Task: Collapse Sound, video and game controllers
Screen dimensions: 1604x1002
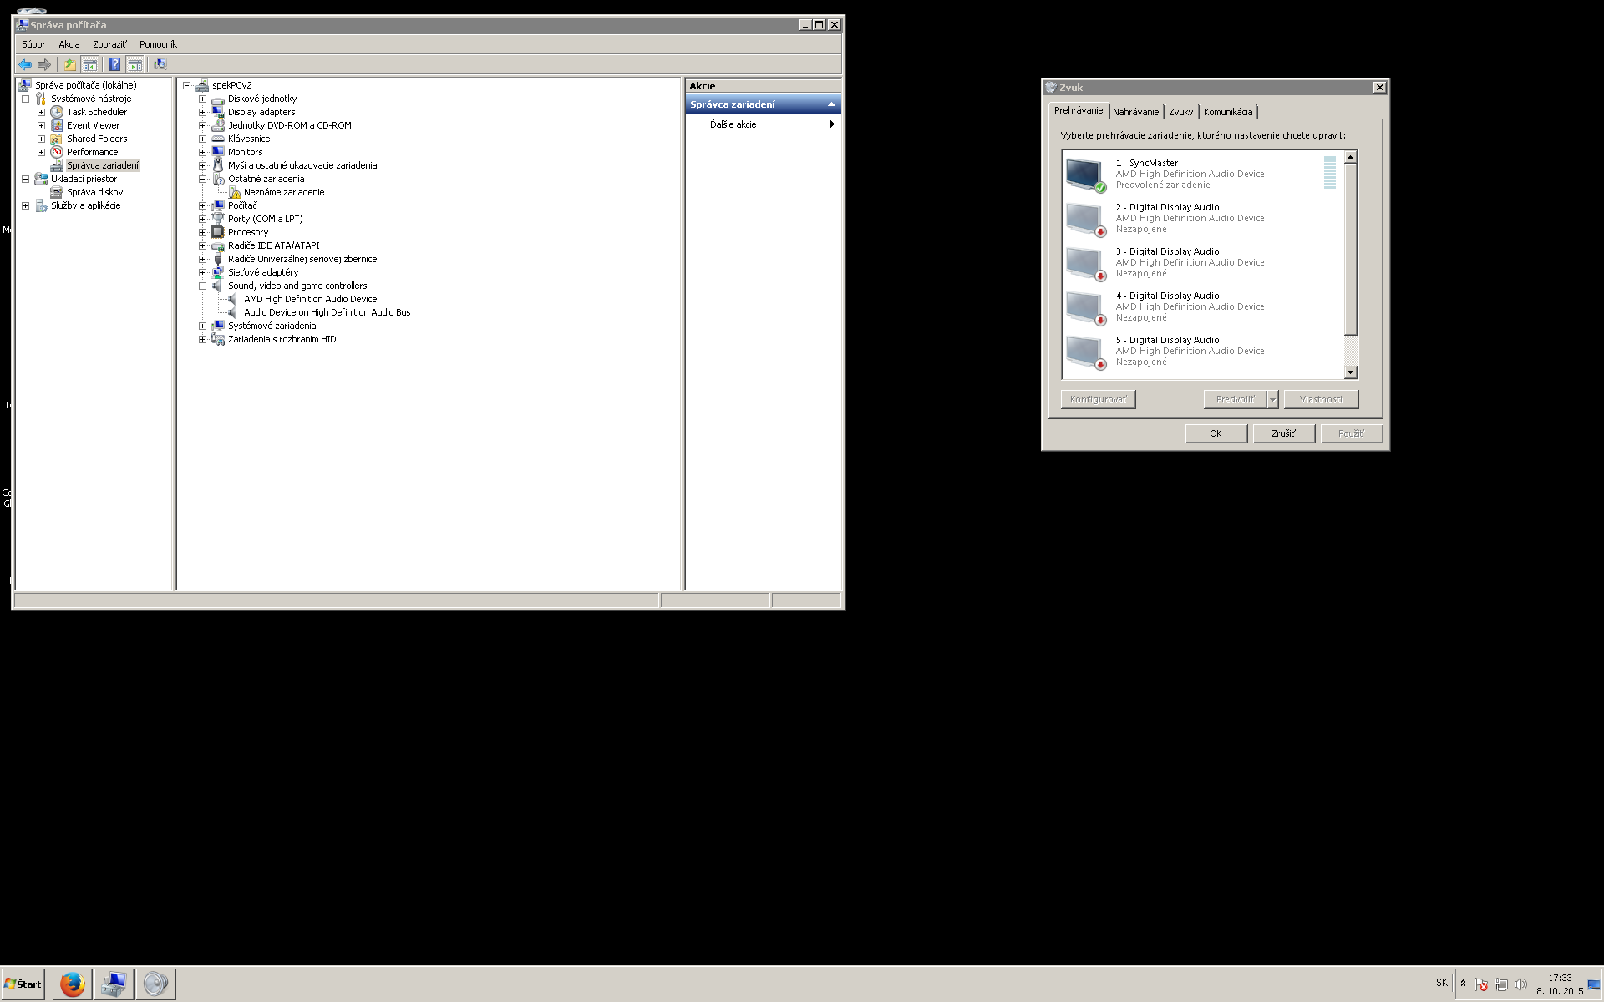Action: coord(202,286)
